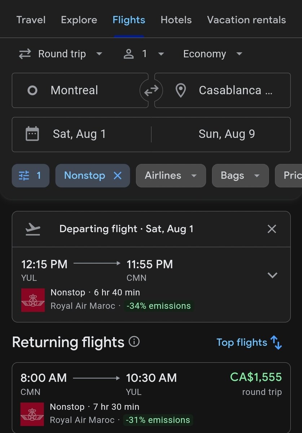Go to the Explore tab
The height and width of the screenshot is (433, 302).
coord(79,20)
